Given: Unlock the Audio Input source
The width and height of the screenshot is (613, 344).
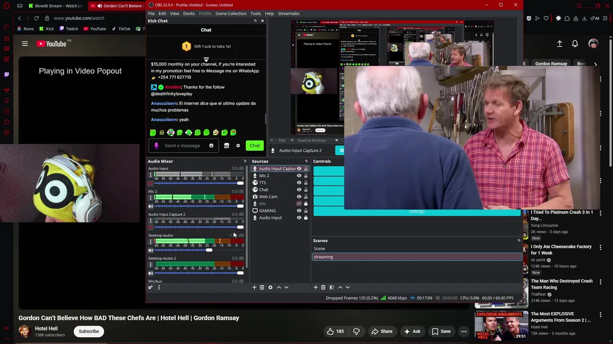Looking at the screenshot, I should click(306, 218).
